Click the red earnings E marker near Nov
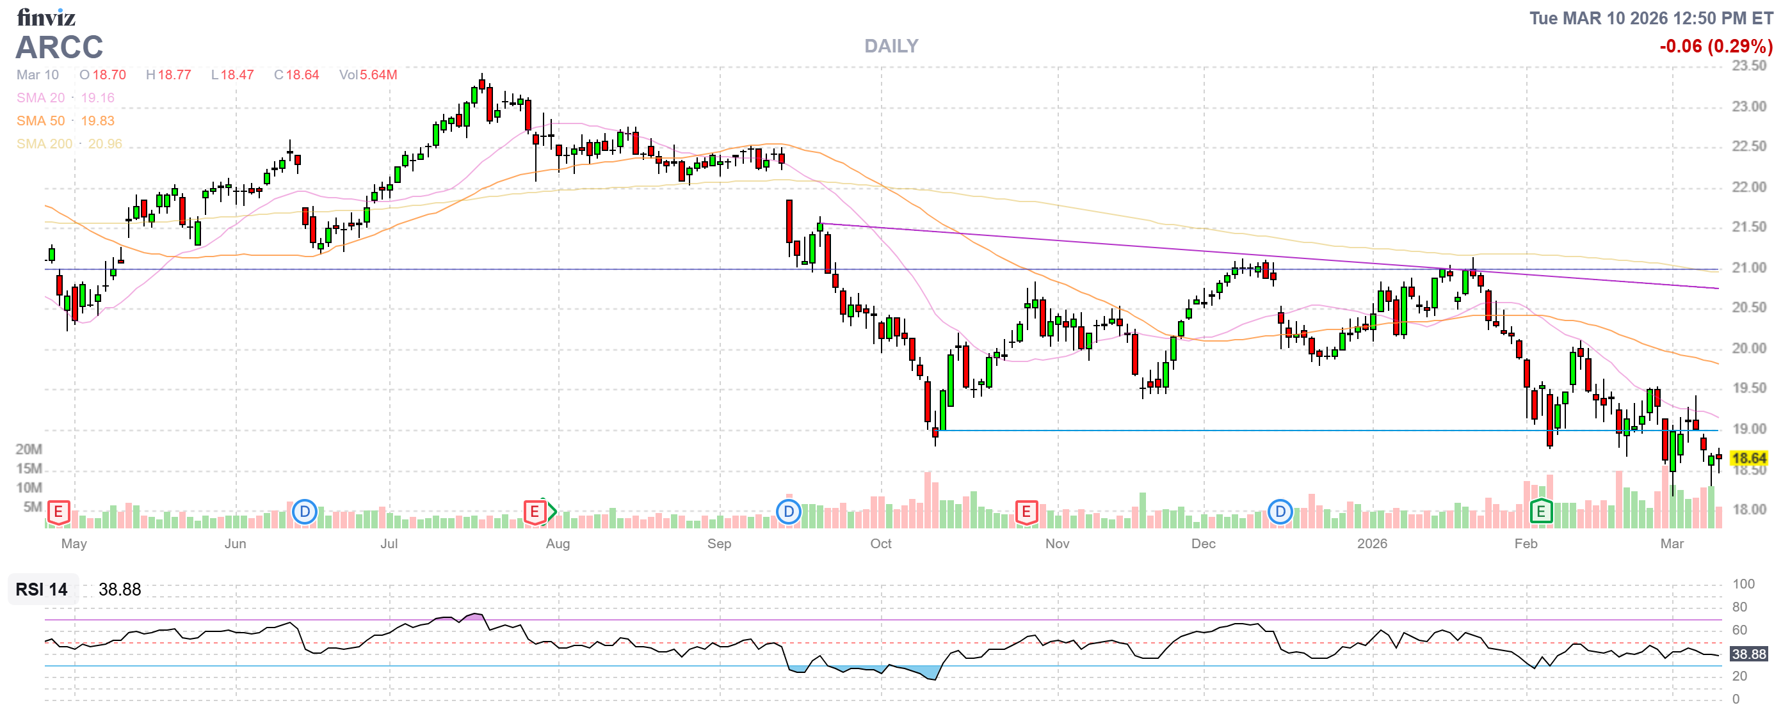This screenshot has height=719, width=1790. pyautogui.click(x=1026, y=513)
